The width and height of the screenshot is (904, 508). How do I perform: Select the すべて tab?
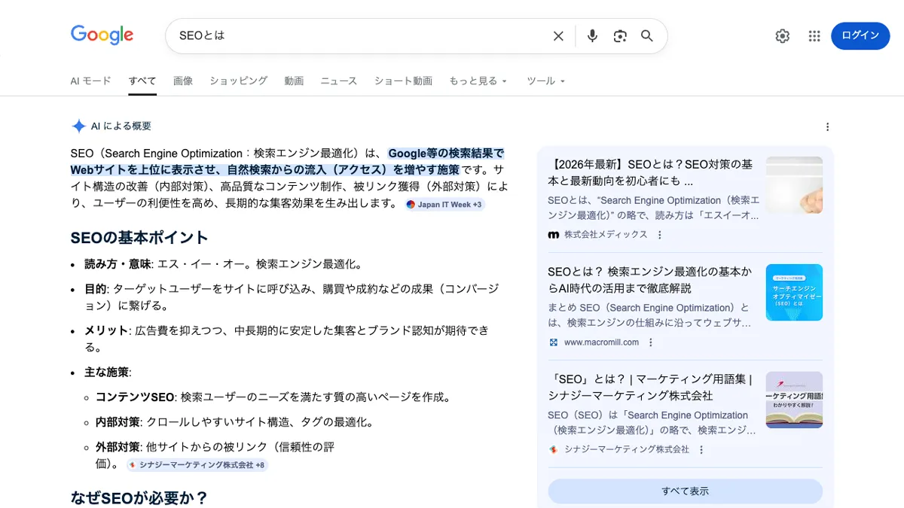[x=142, y=81]
